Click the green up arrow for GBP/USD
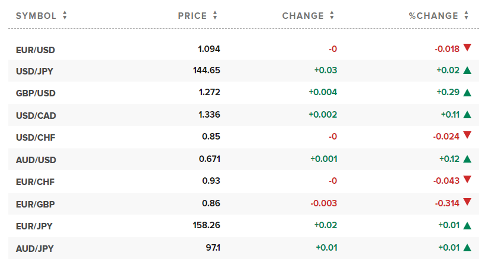488x269 pixels. (467, 93)
